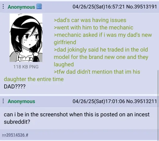The image size is (159, 141).
Task: Expand the manga girl image thumbnail
Action: tap(26, 38)
